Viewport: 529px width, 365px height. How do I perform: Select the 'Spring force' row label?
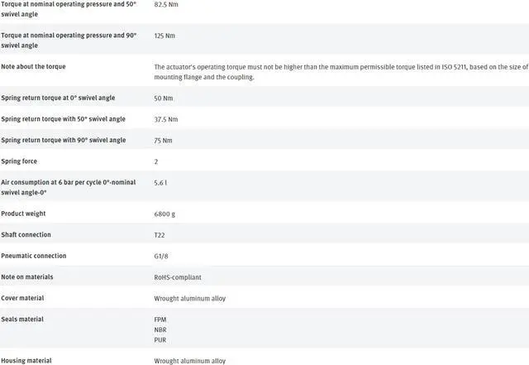(x=19, y=161)
